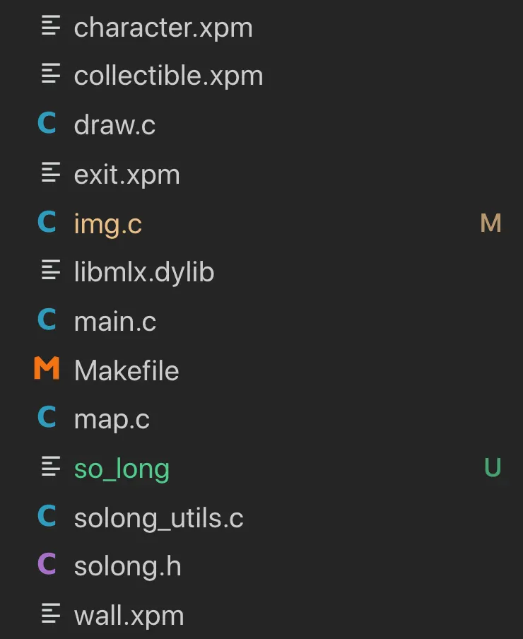Click the C icon for solong_utils.c
The image size is (523, 639).
[x=47, y=517]
